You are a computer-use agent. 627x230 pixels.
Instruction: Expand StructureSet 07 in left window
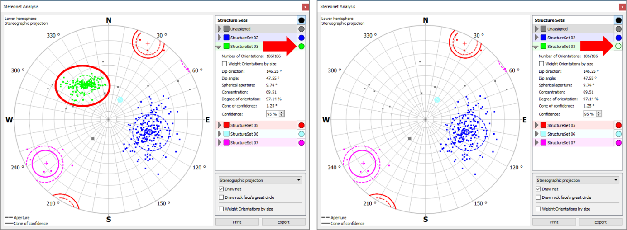(x=220, y=143)
